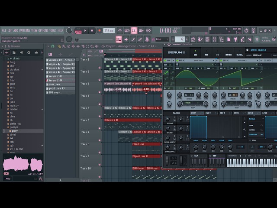The image size is (277, 208).
Task: Toggle the PAT/SONG mode switch
Action: pos(78,31)
